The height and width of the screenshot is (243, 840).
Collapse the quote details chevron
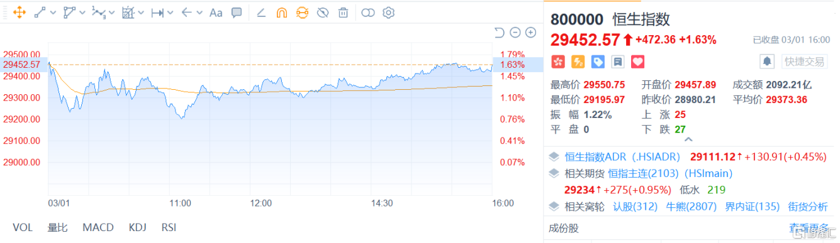tap(688, 139)
